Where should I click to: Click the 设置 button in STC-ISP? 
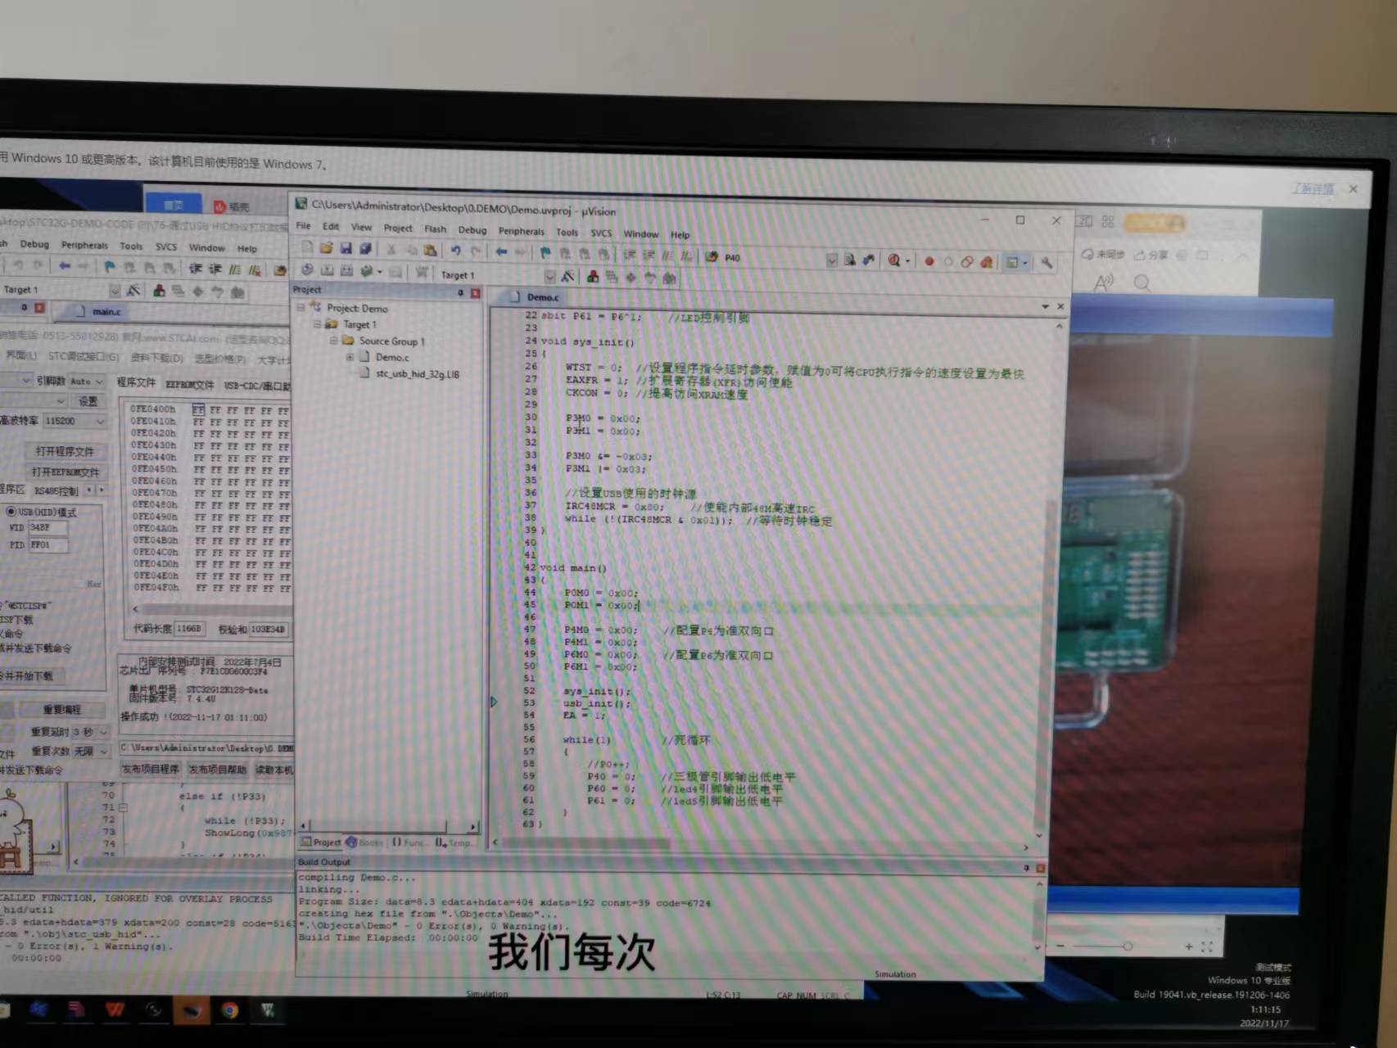tap(88, 401)
